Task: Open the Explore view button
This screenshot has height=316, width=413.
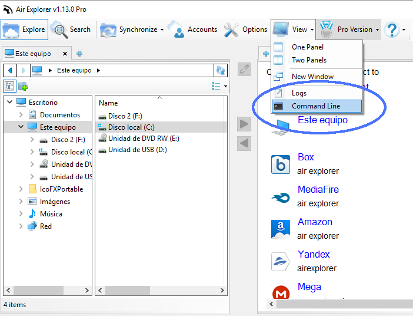Action: (25, 29)
